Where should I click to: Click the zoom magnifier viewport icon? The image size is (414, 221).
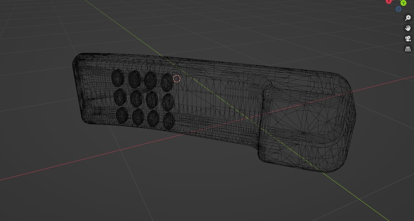pyautogui.click(x=408, y=18)
